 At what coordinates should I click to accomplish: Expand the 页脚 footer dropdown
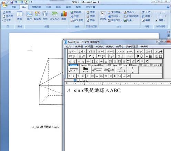96,16
